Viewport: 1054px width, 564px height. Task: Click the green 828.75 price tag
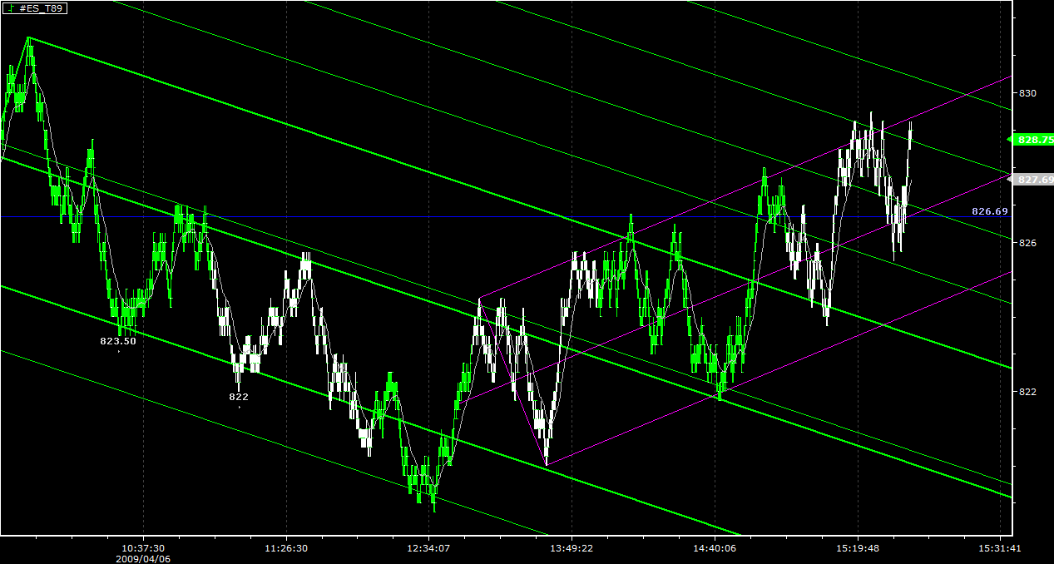pos(1034,140)
